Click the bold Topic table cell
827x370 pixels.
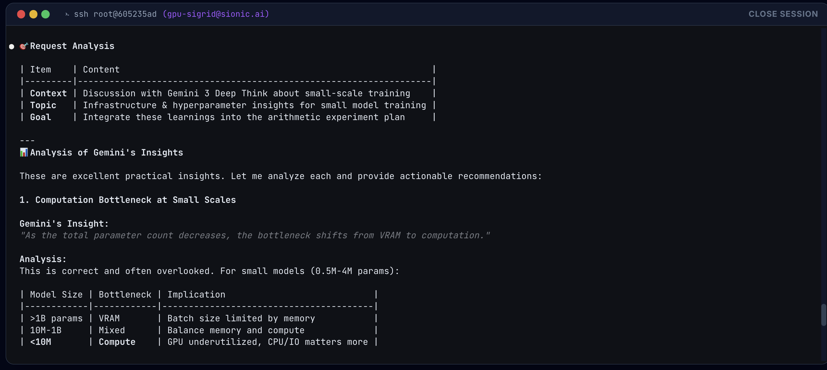click(x=43, y=105)
